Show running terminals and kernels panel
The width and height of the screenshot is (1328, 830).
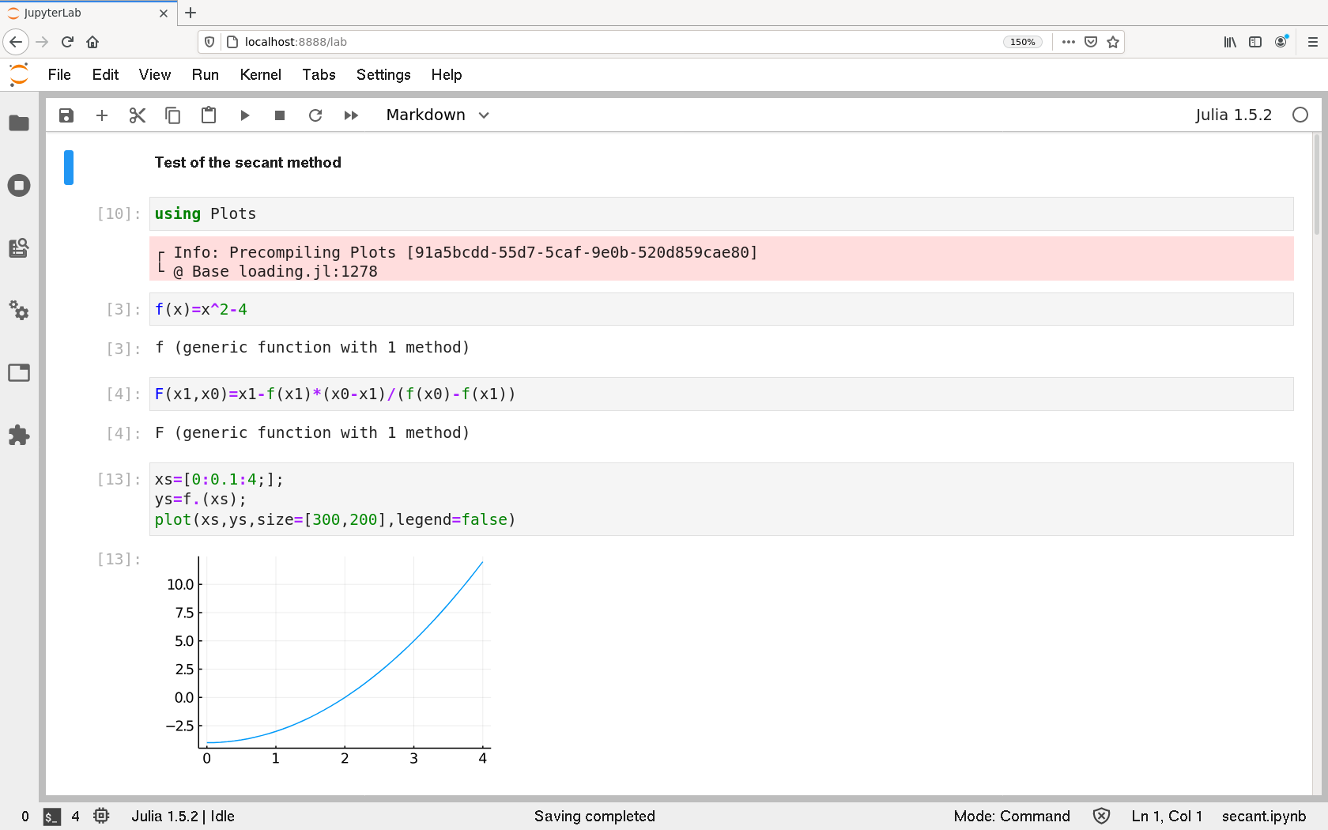[x=19, y=186]
